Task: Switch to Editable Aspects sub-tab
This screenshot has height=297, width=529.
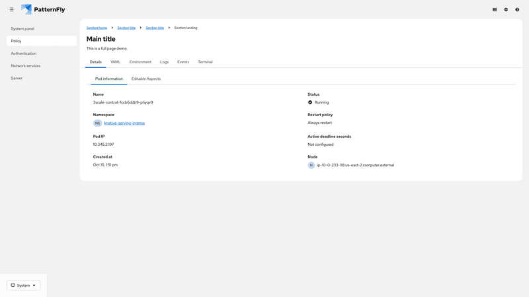Action: tap(145, 79)
